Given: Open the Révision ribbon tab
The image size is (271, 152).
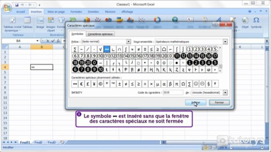Looking at the screenshot, I should tap(110, 12).
